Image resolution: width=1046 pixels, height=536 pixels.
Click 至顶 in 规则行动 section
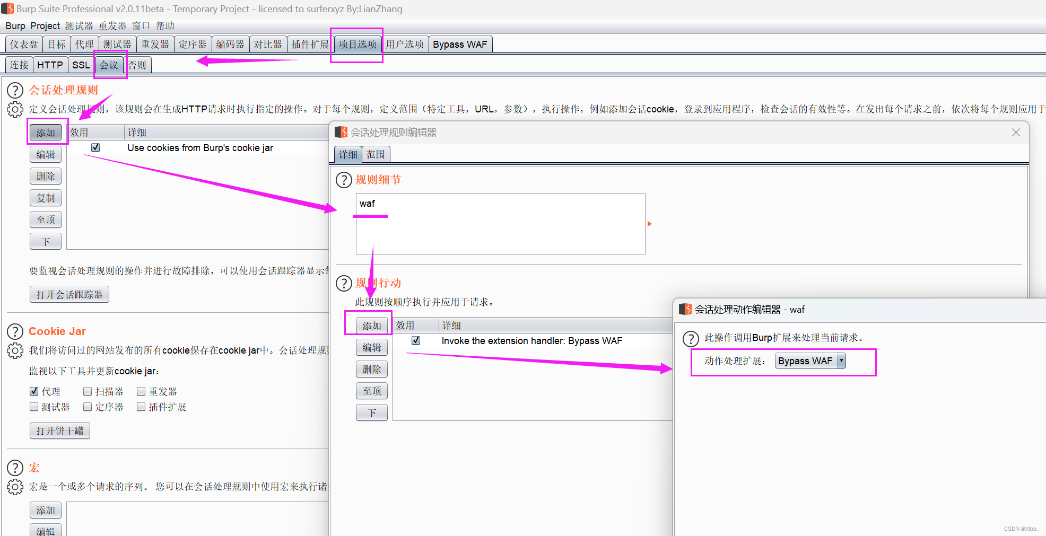(372, 391)
